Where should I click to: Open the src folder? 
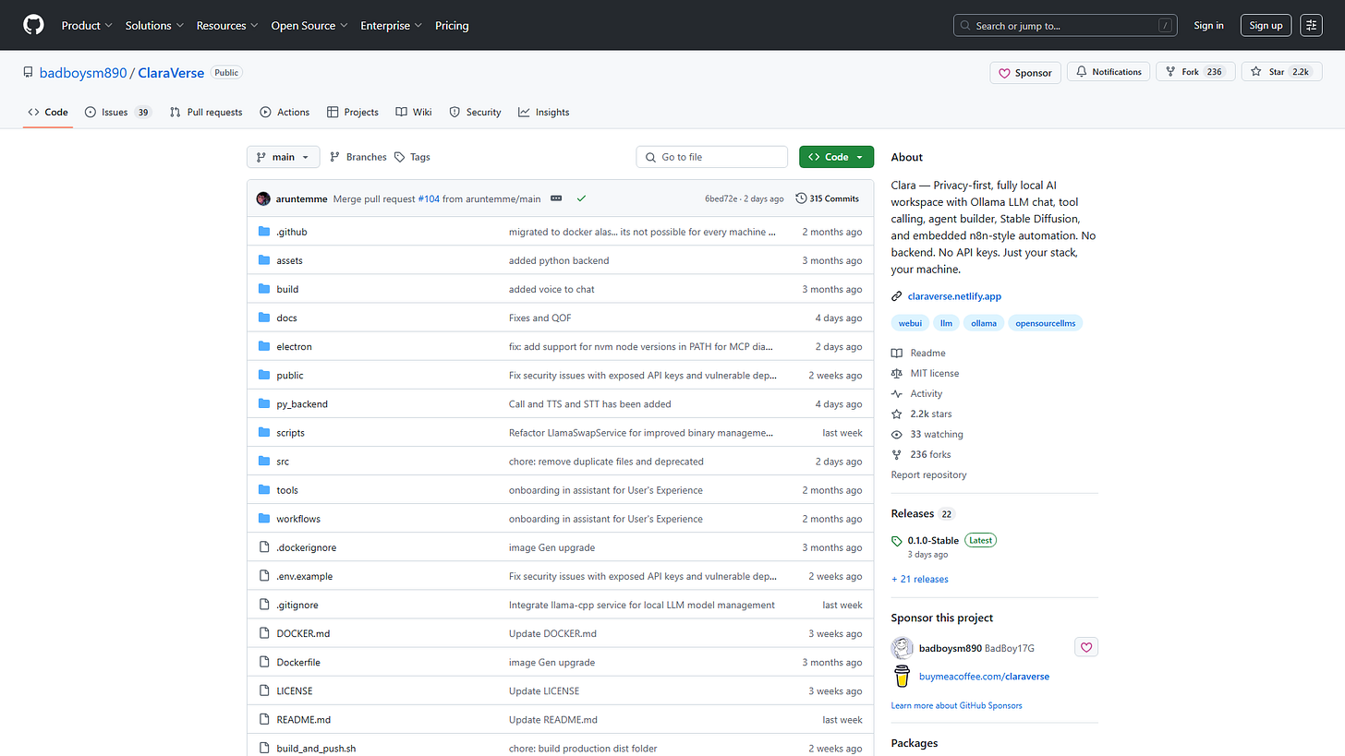pyautogui.click(x=283, y=461)
